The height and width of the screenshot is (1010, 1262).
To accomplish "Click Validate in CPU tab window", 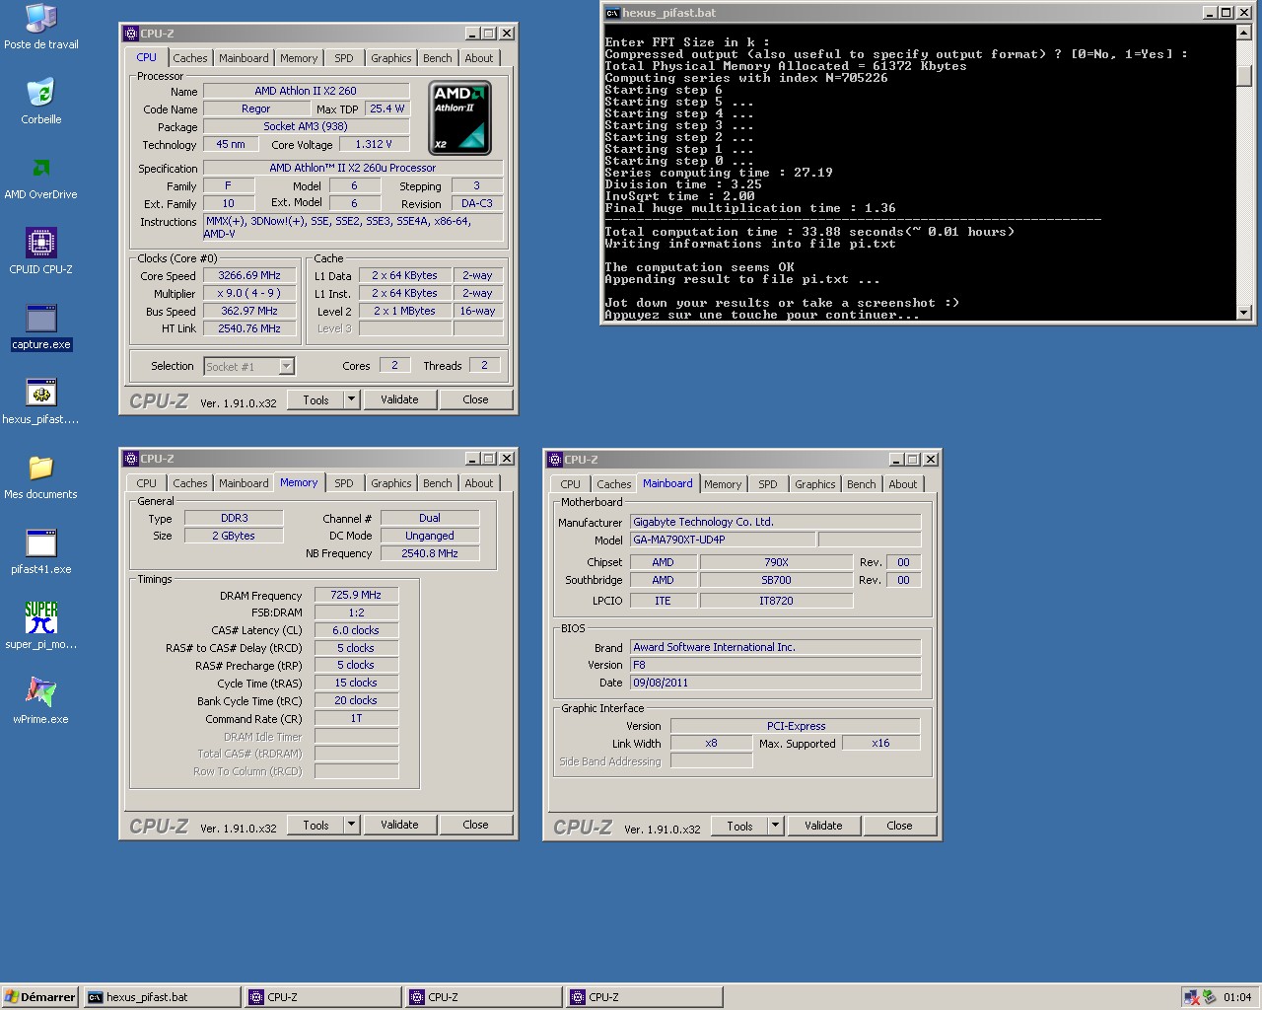I will (x=399, y=399).
